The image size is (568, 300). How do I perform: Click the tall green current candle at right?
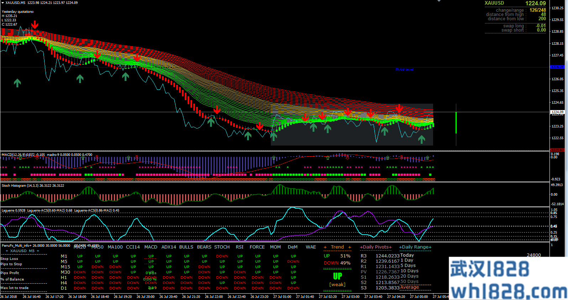pyautogui.click(x=456, y=123)
